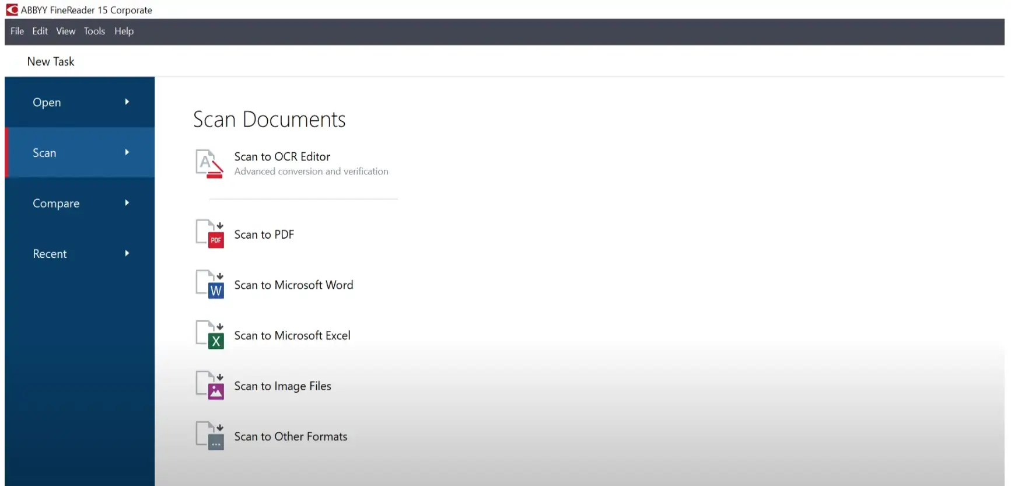
Task: Open the Help menu
Action: pos(124,31)
